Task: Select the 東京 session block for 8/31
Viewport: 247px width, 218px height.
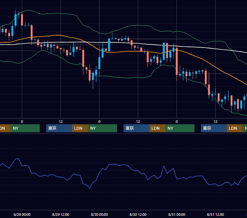Action: [x=214, y=128]
